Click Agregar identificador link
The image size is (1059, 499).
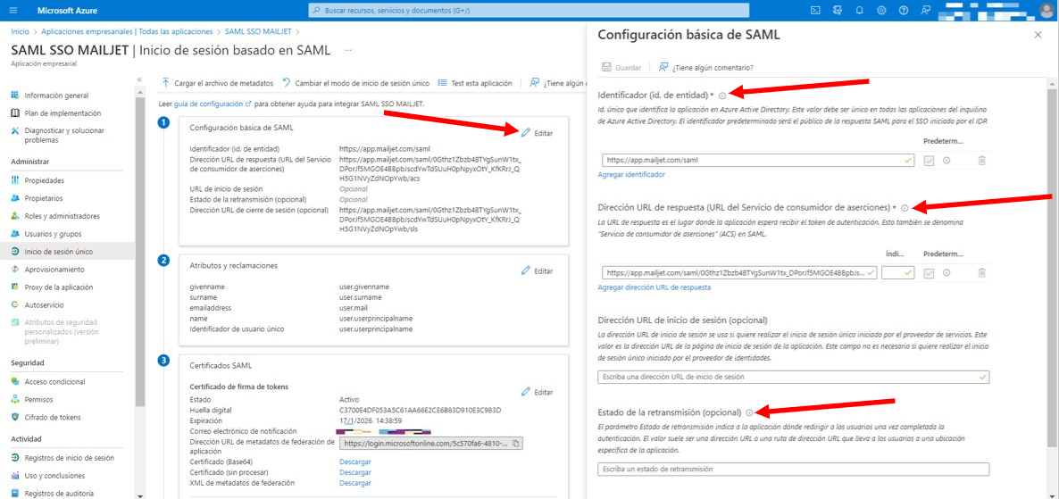tap(630, 174)
